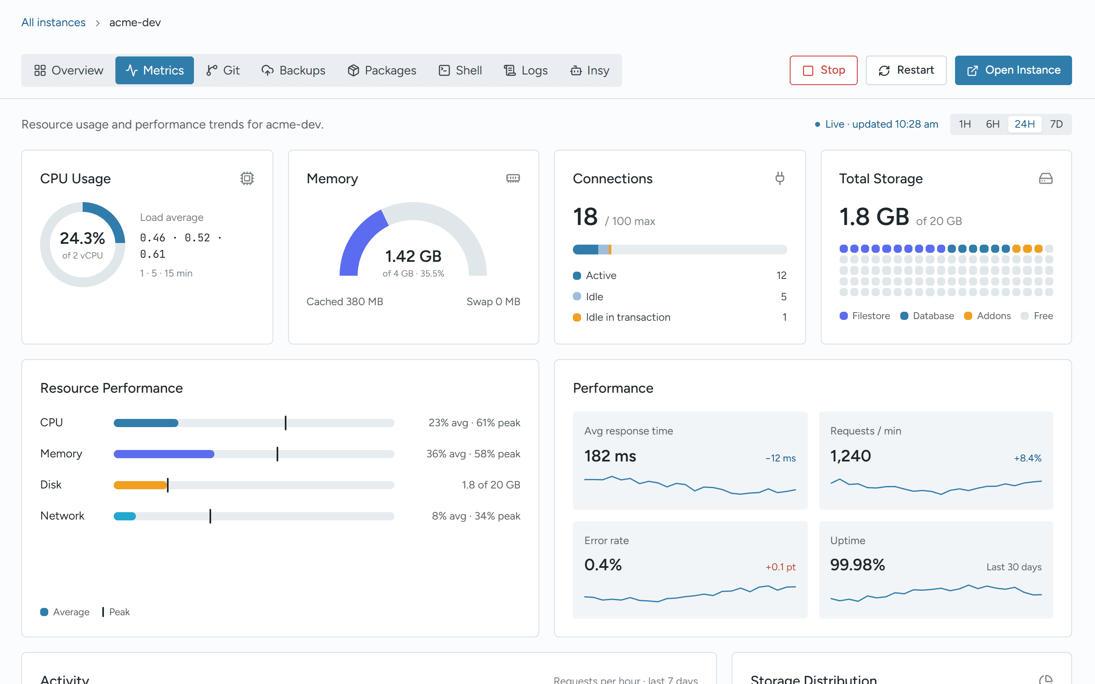Screen dimensions: 1095x684
Task: Click the Open Instance external-link icon
Action: (972, 71)
